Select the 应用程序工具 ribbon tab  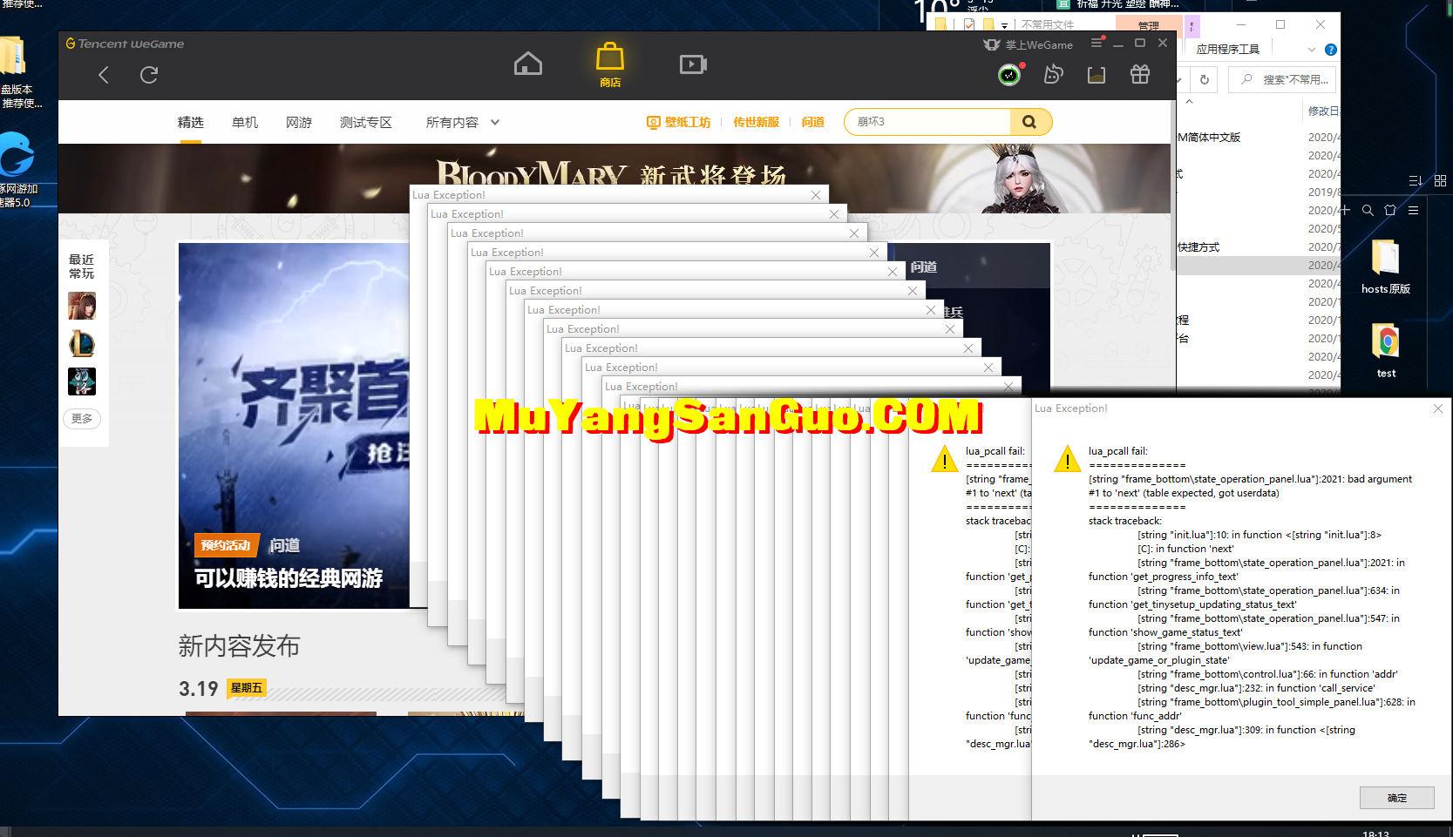pyautogui.click(x=1228, y=50)
